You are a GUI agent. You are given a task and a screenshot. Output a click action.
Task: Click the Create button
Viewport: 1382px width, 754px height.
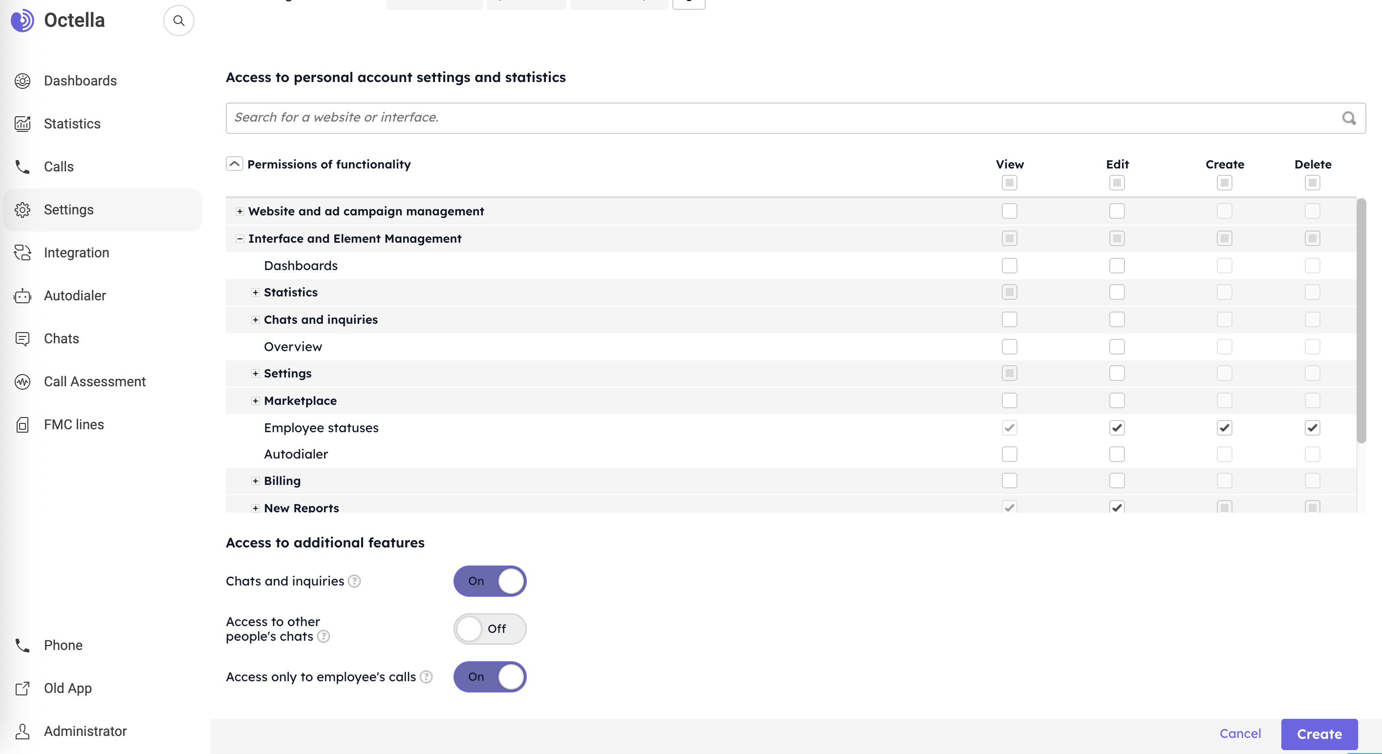[1318, 734]
